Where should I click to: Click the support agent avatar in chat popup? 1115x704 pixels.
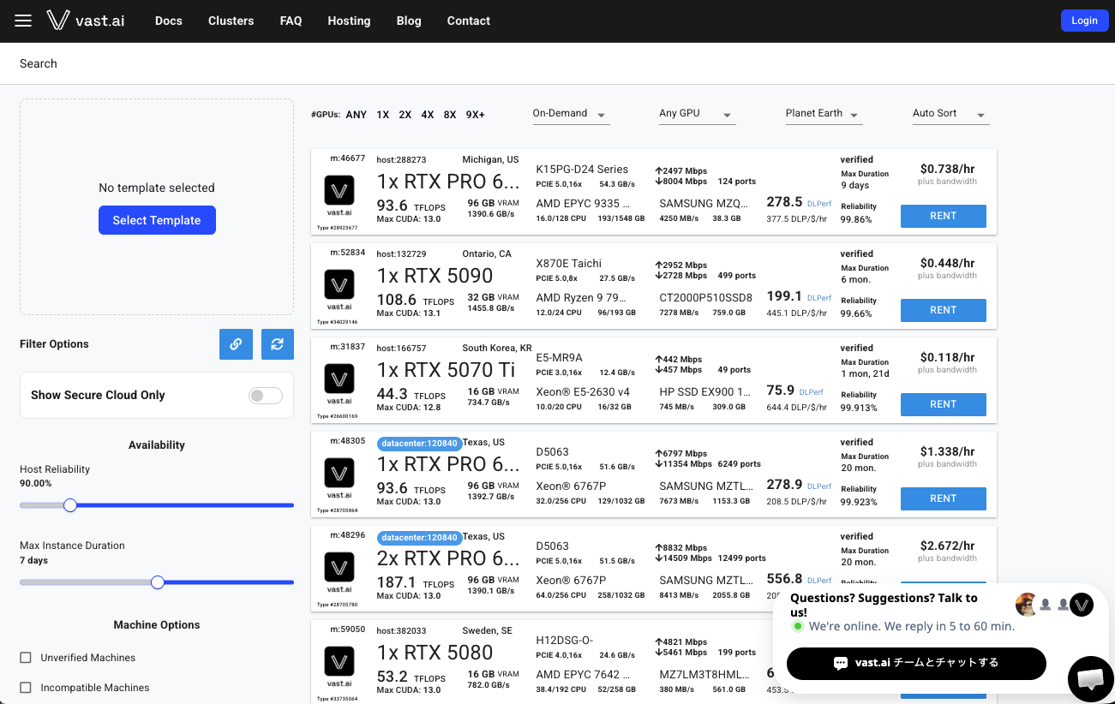coord(1027,605)
